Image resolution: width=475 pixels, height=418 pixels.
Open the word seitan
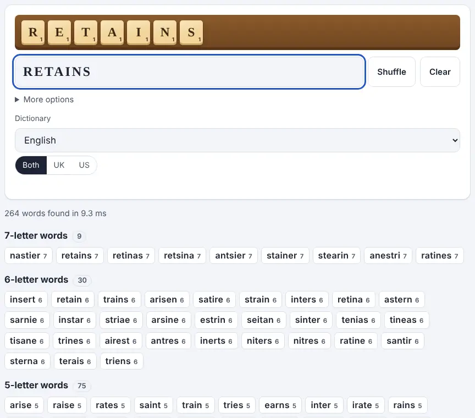point(264,320)
